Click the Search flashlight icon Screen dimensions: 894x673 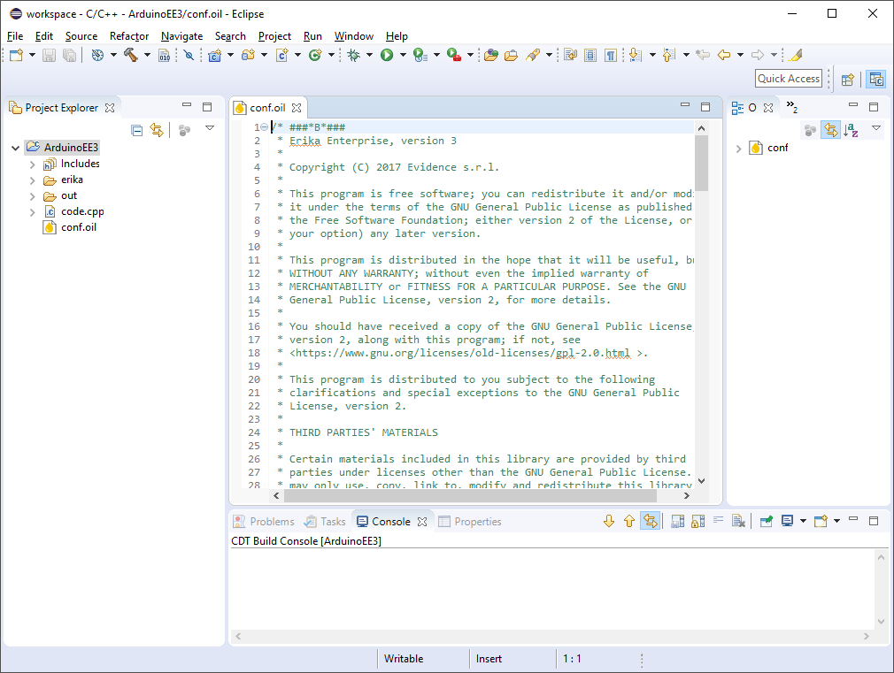coord(533,55)
